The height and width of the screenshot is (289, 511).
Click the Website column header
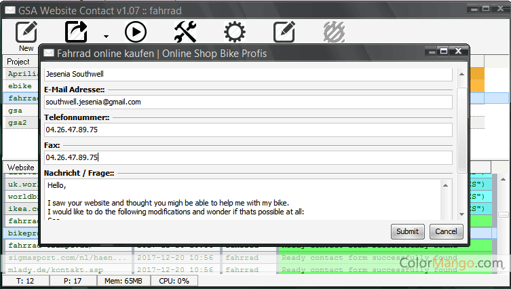(21, 167)
